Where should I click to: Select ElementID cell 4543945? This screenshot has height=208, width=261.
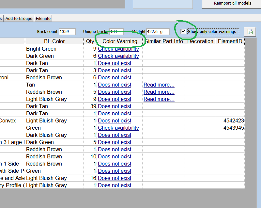(x=230, y=128)
